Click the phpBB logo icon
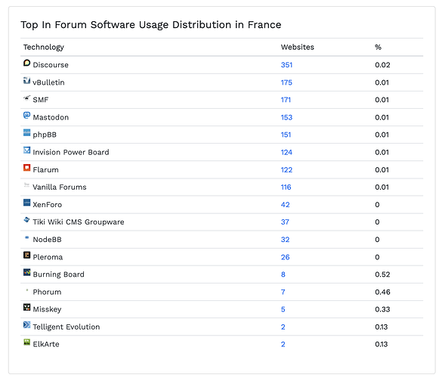The image size is (442, 378). point(26,132)
